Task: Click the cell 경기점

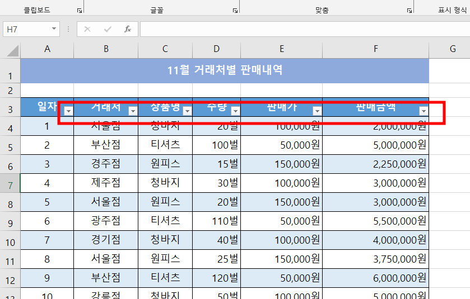Action: [x=106, y=240]
